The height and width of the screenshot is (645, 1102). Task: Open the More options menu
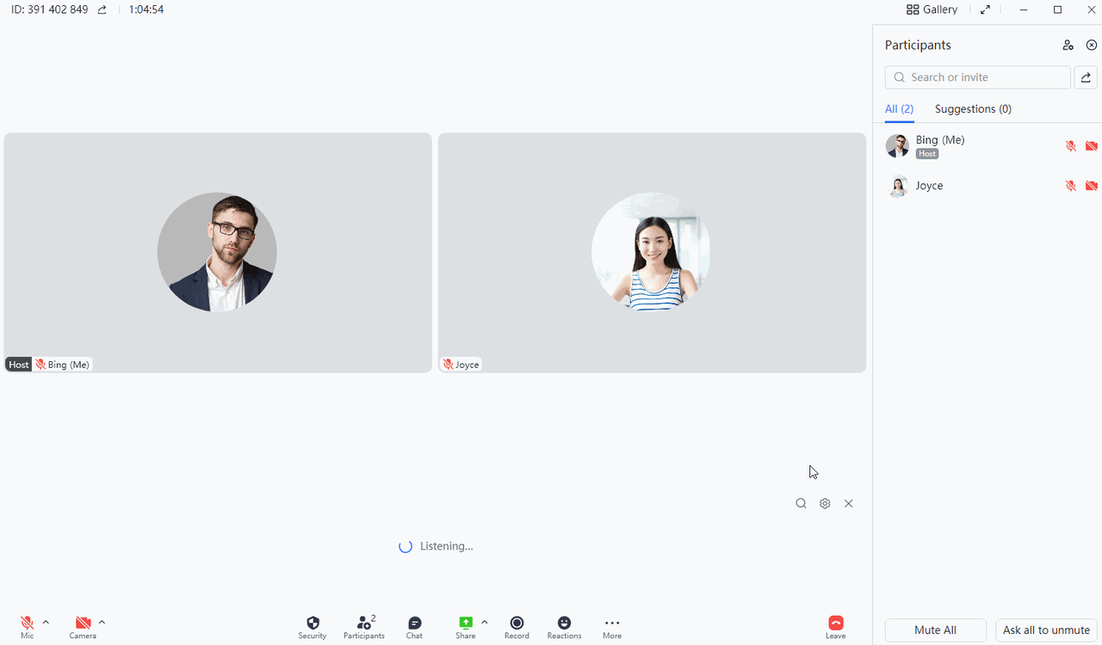coord(611,626)
